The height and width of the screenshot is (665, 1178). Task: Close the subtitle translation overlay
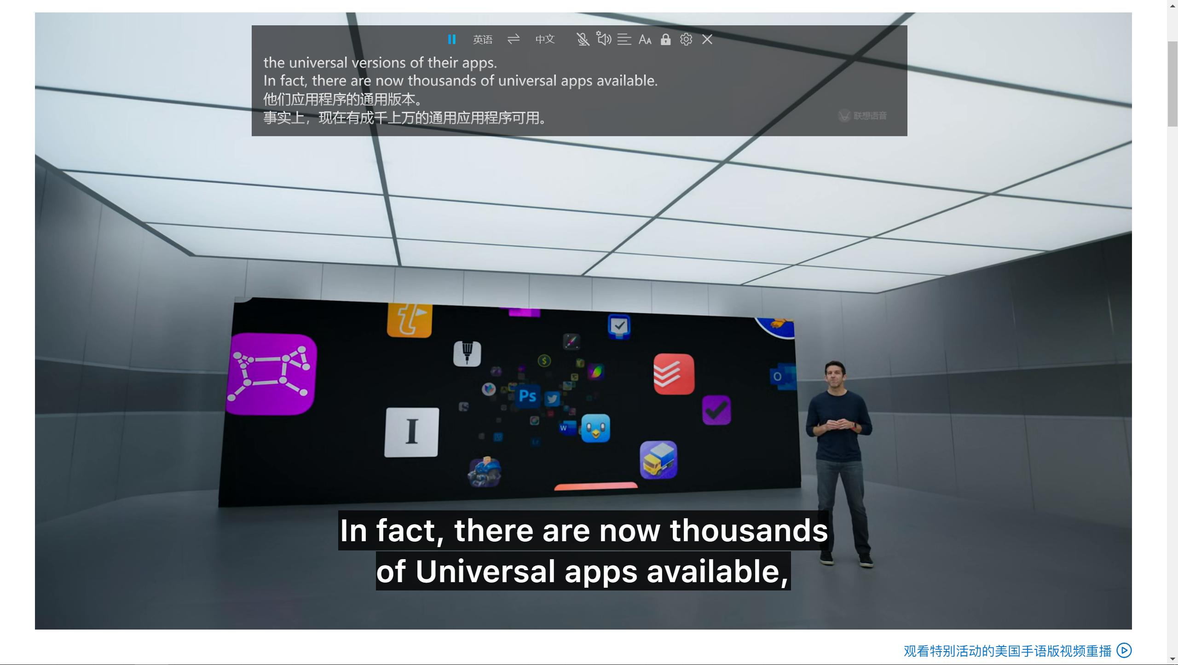[x=707, y=40]
